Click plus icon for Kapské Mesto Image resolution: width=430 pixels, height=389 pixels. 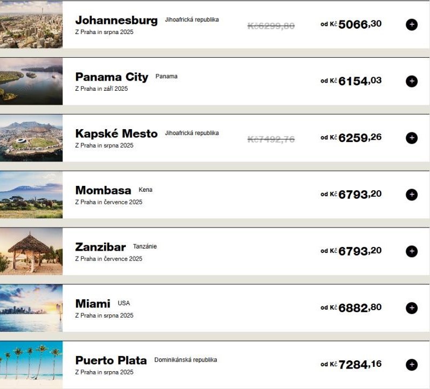(x=411, y=138)
